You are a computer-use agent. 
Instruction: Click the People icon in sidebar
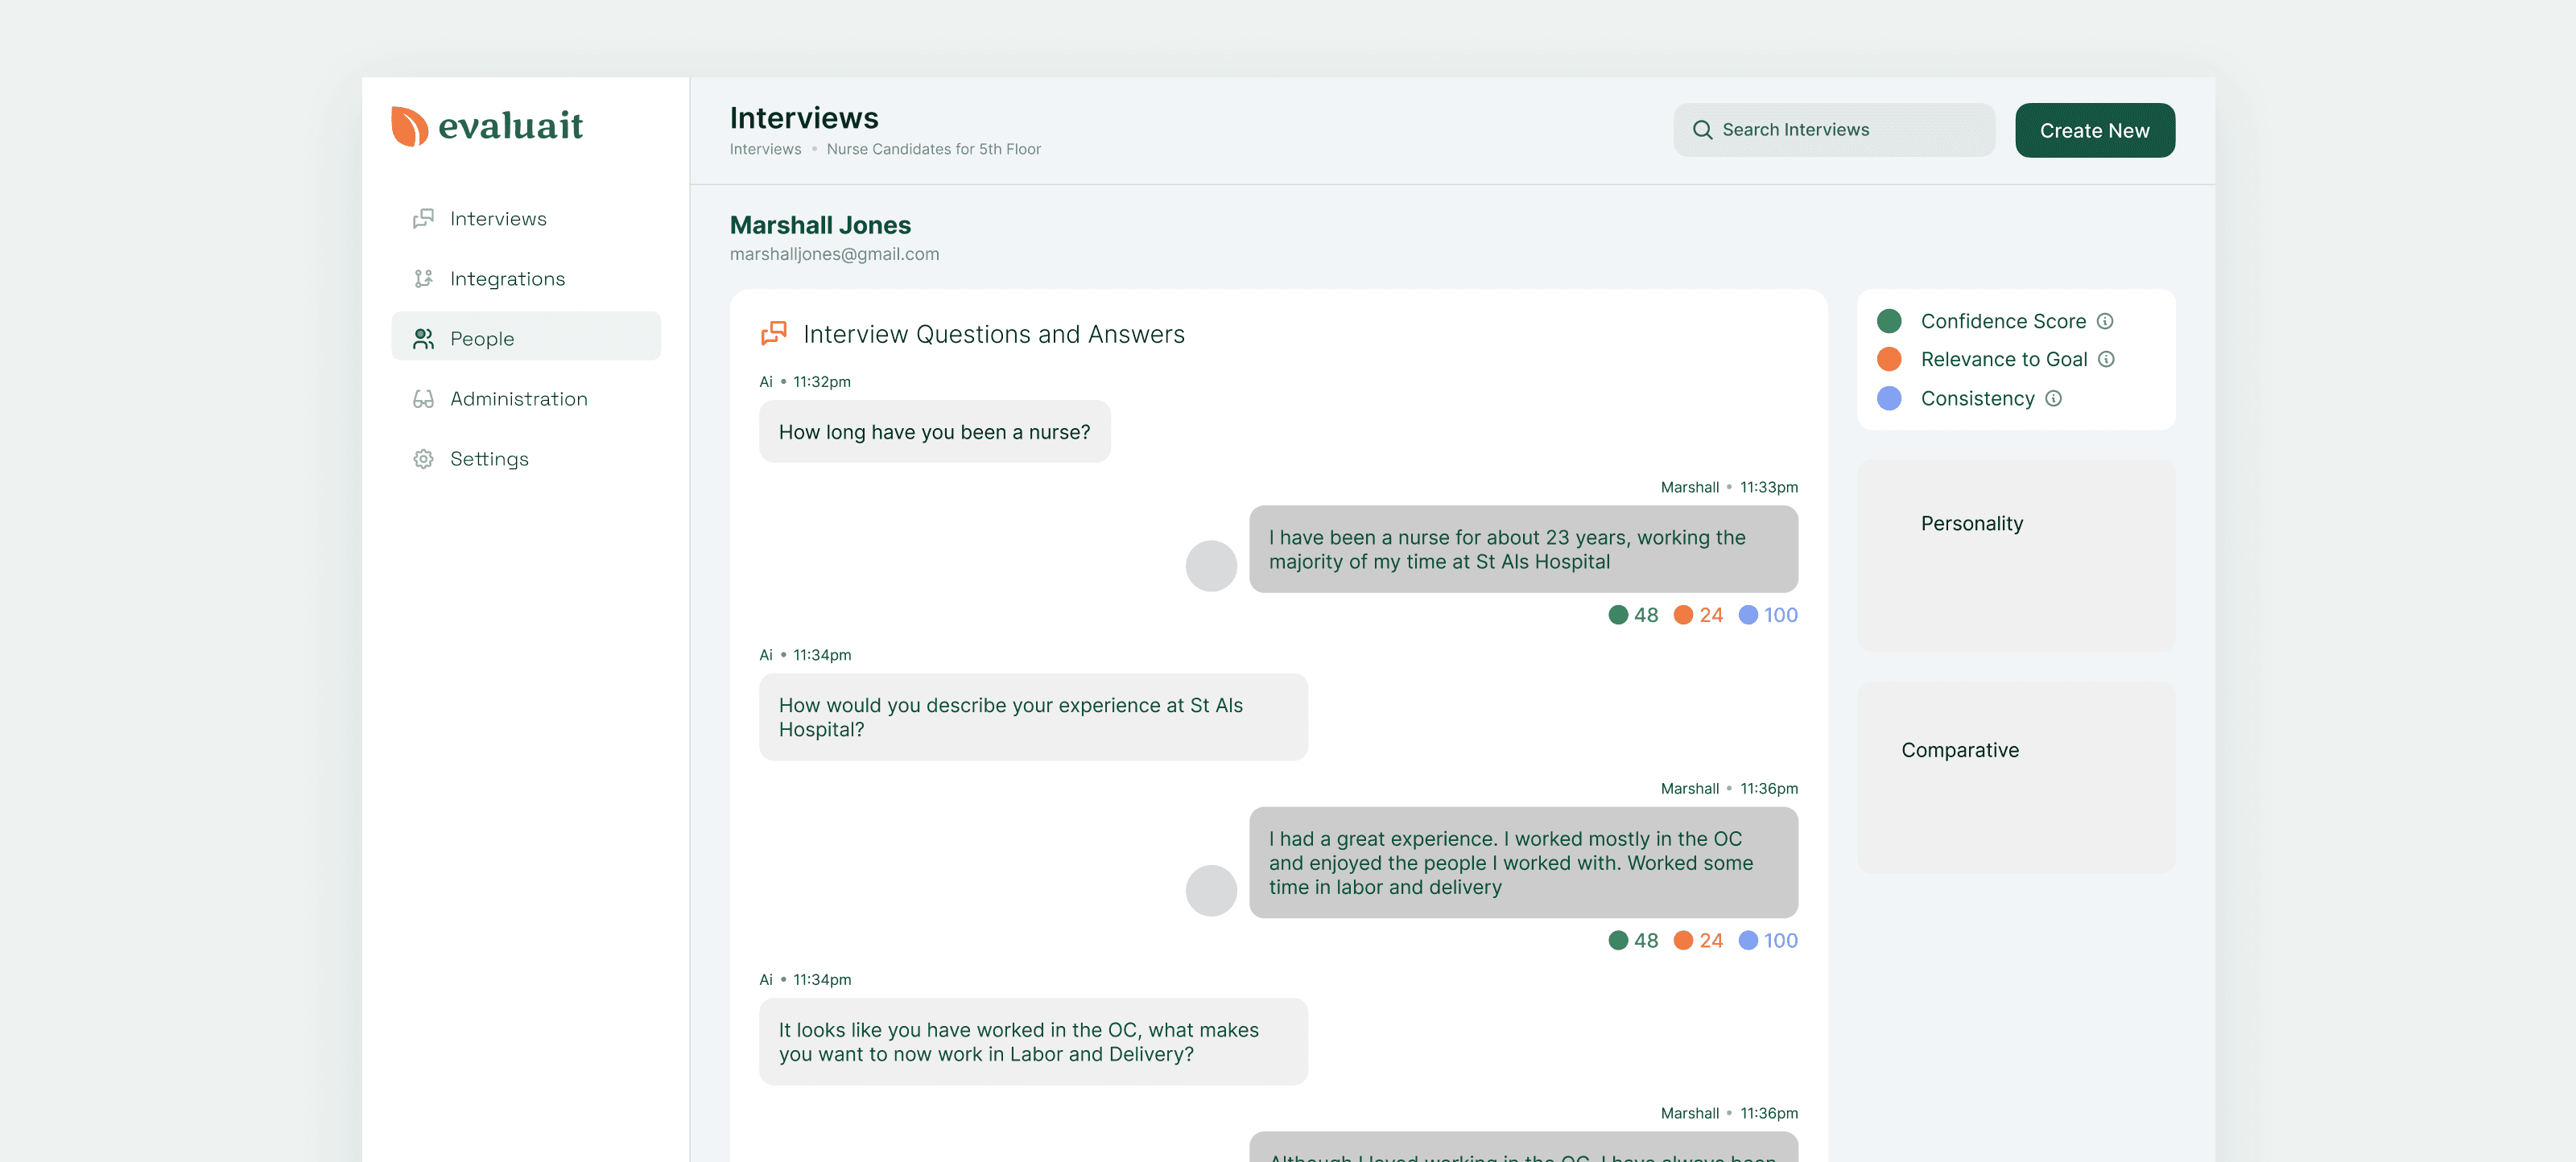pos(423,339)
